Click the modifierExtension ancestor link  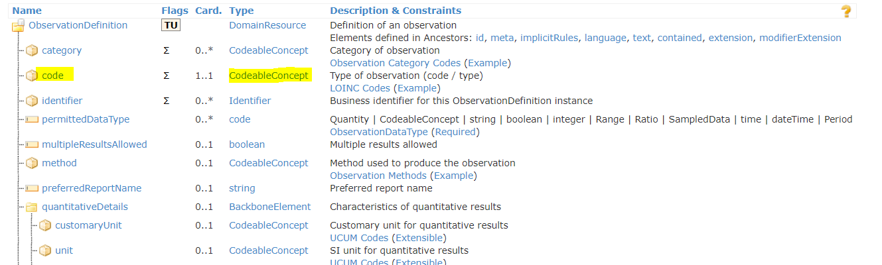[x=800, y=38]
